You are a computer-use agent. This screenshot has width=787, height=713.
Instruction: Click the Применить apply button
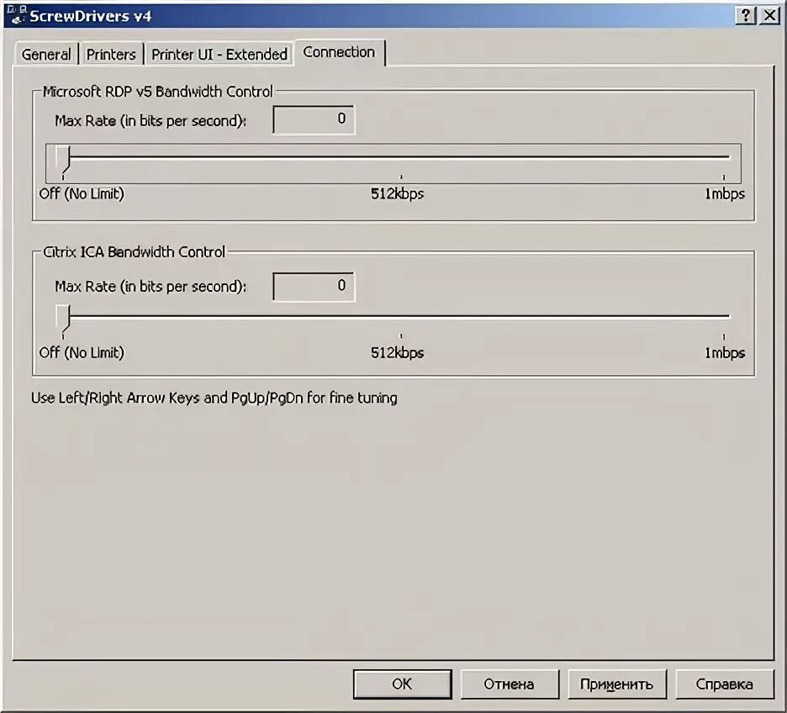pos(616,684)
